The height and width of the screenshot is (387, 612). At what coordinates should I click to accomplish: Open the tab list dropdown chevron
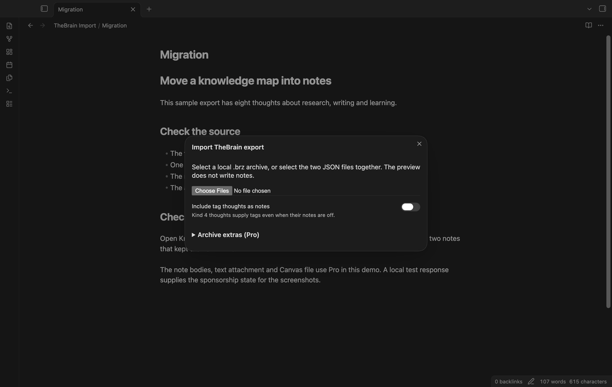(590, 9)
